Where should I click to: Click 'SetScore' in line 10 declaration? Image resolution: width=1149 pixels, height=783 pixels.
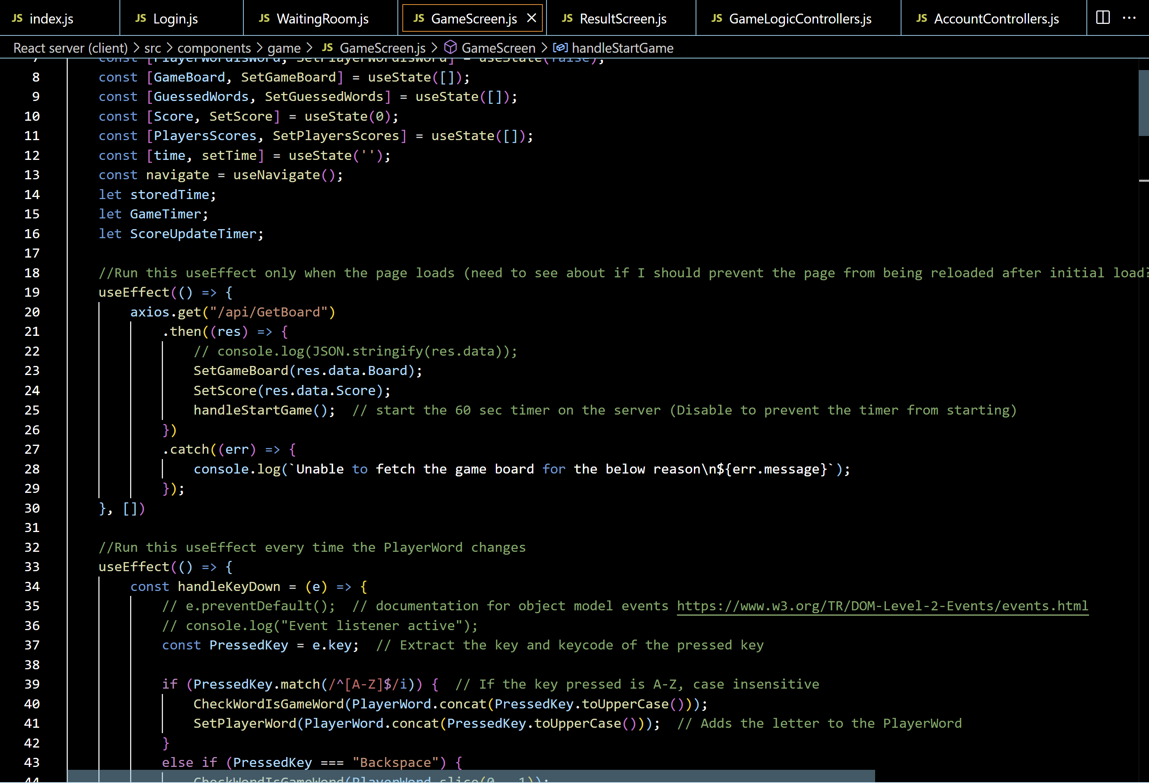pos(241,117)
